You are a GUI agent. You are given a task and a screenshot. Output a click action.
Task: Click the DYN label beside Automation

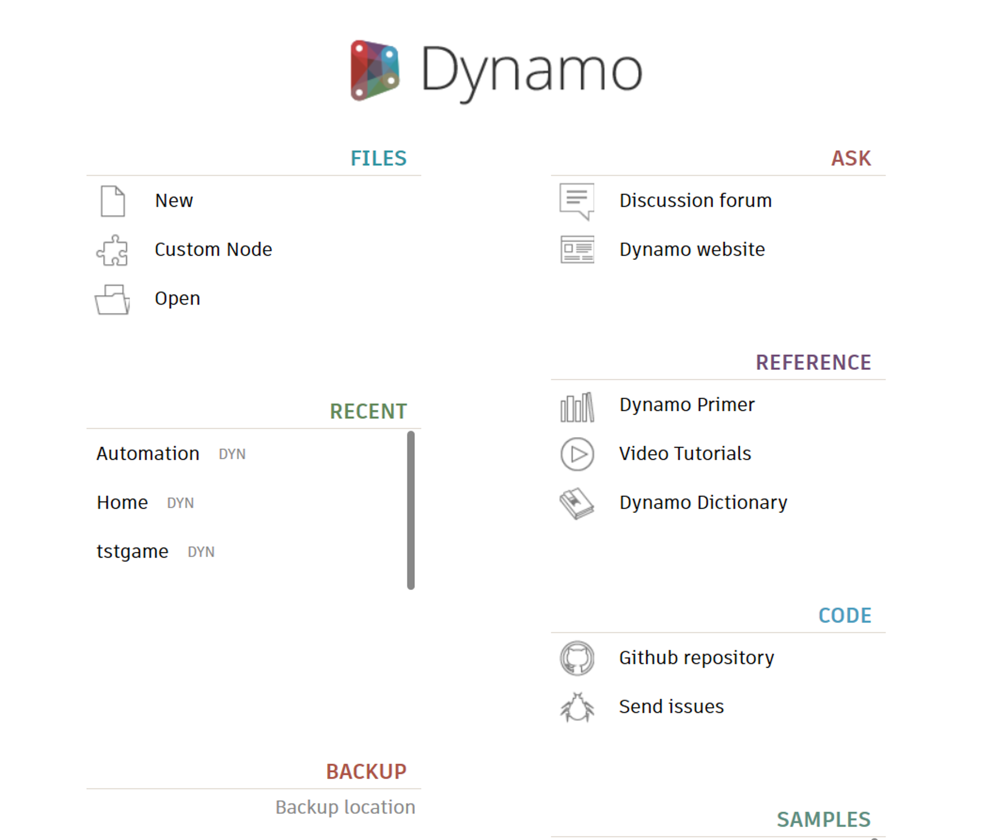tap(232, 454)
